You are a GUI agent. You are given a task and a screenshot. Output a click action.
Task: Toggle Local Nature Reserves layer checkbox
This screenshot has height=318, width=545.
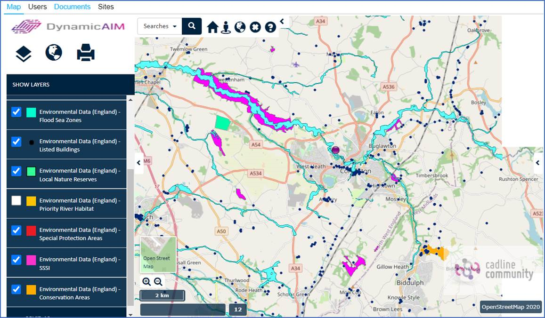(16, 171)
